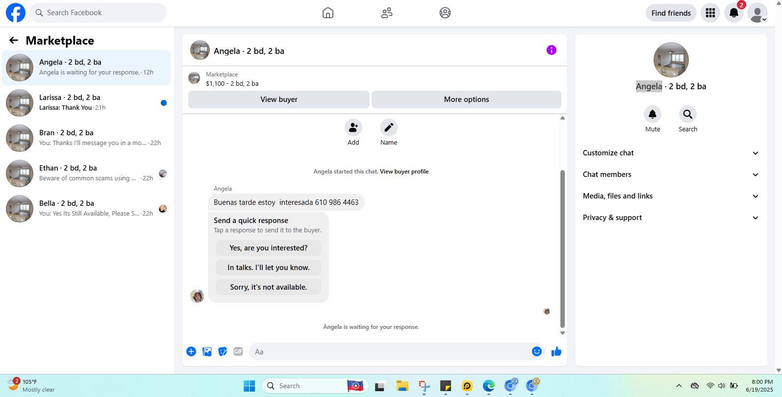The width and height of the screenshot is (782, 397).
Task: Open the notifications bell
Action: click(734, 13)
